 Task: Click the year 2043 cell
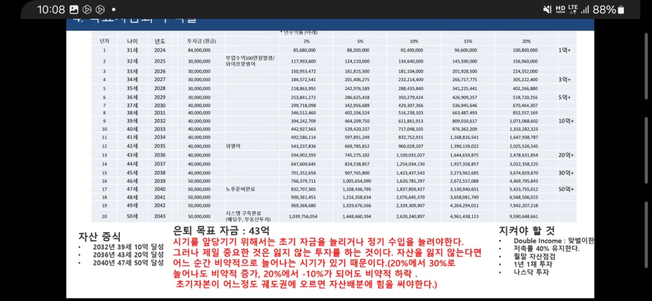click(x=160, y=217)
